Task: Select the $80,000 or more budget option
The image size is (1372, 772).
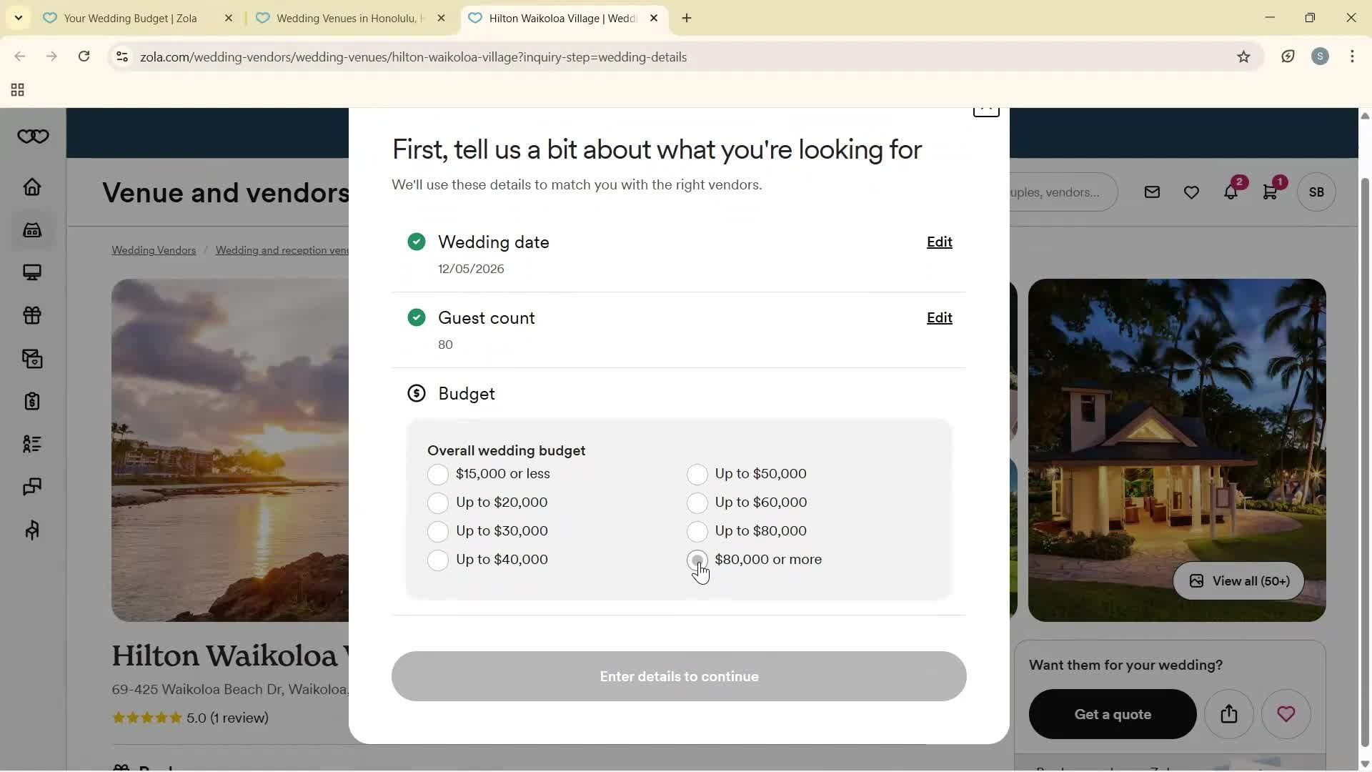Action: point(697,560)
